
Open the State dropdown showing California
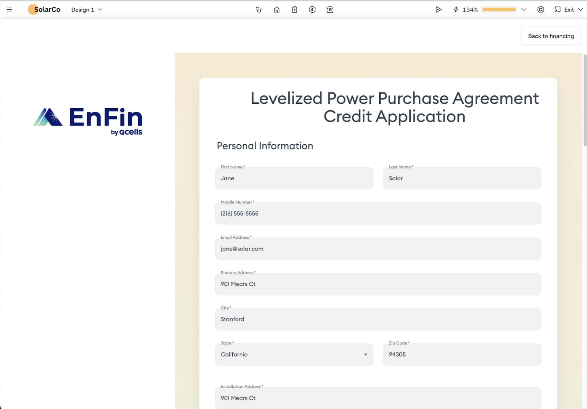pos(294,354)
